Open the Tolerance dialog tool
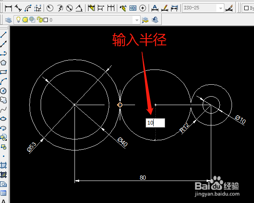The height and width of the screenshot is (203, 254). (133, 8)
